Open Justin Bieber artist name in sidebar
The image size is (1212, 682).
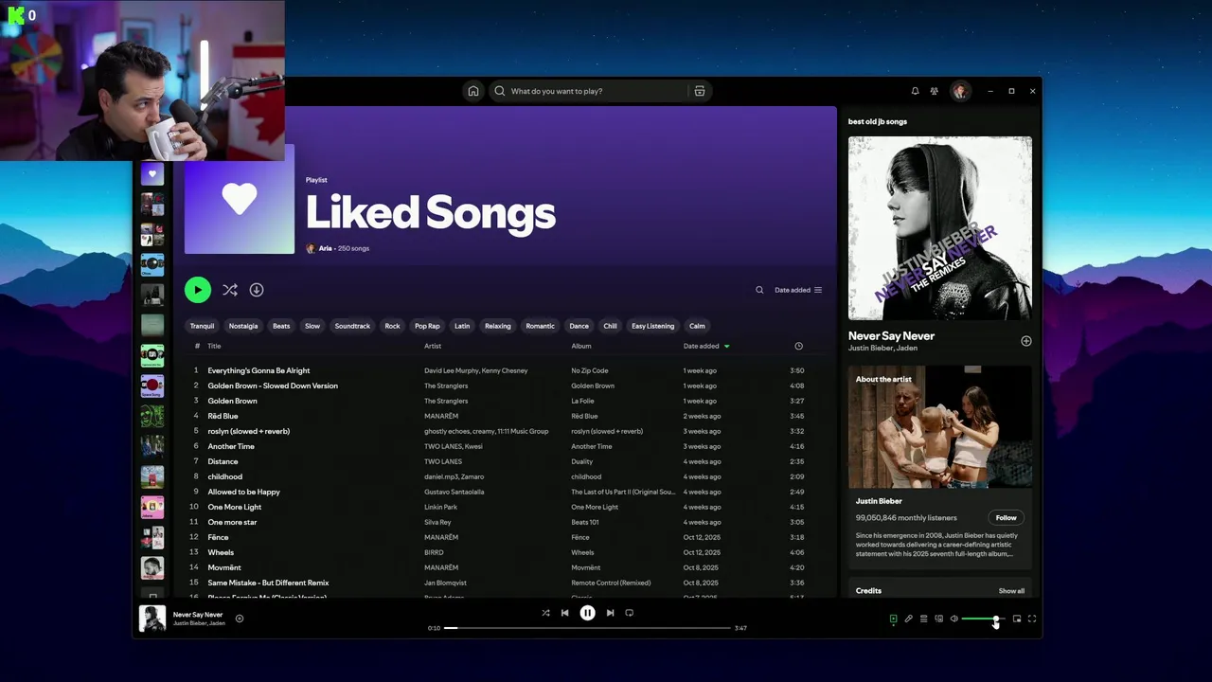(869, 349)
